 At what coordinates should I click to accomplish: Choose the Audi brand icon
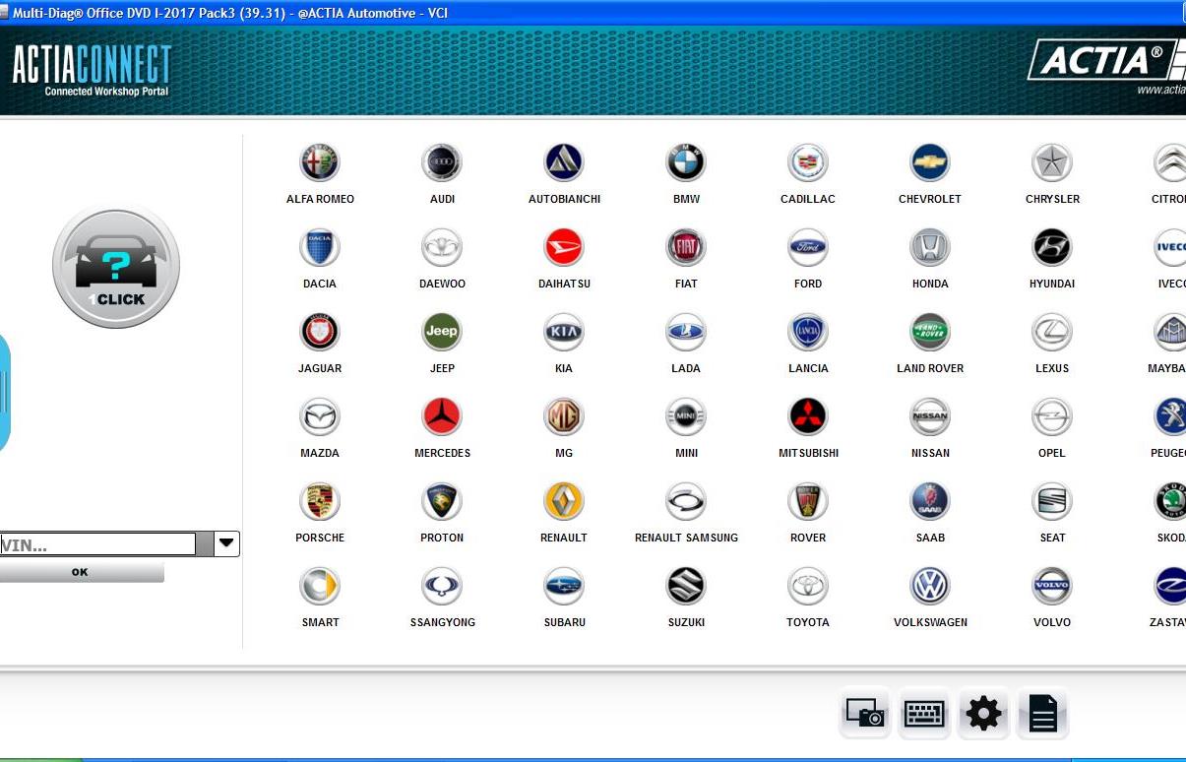click(x=442, y=162)
